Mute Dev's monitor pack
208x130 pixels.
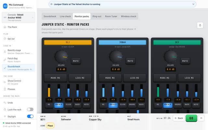(185, 61)
